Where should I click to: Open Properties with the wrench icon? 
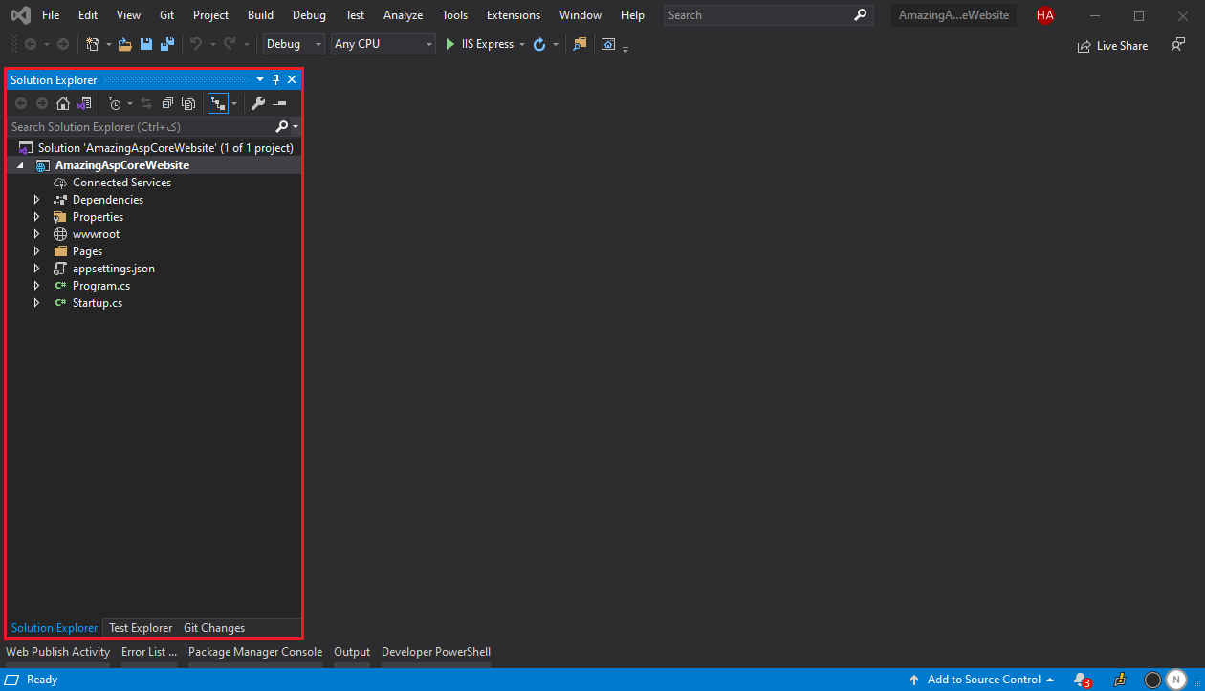coord(257,103)
